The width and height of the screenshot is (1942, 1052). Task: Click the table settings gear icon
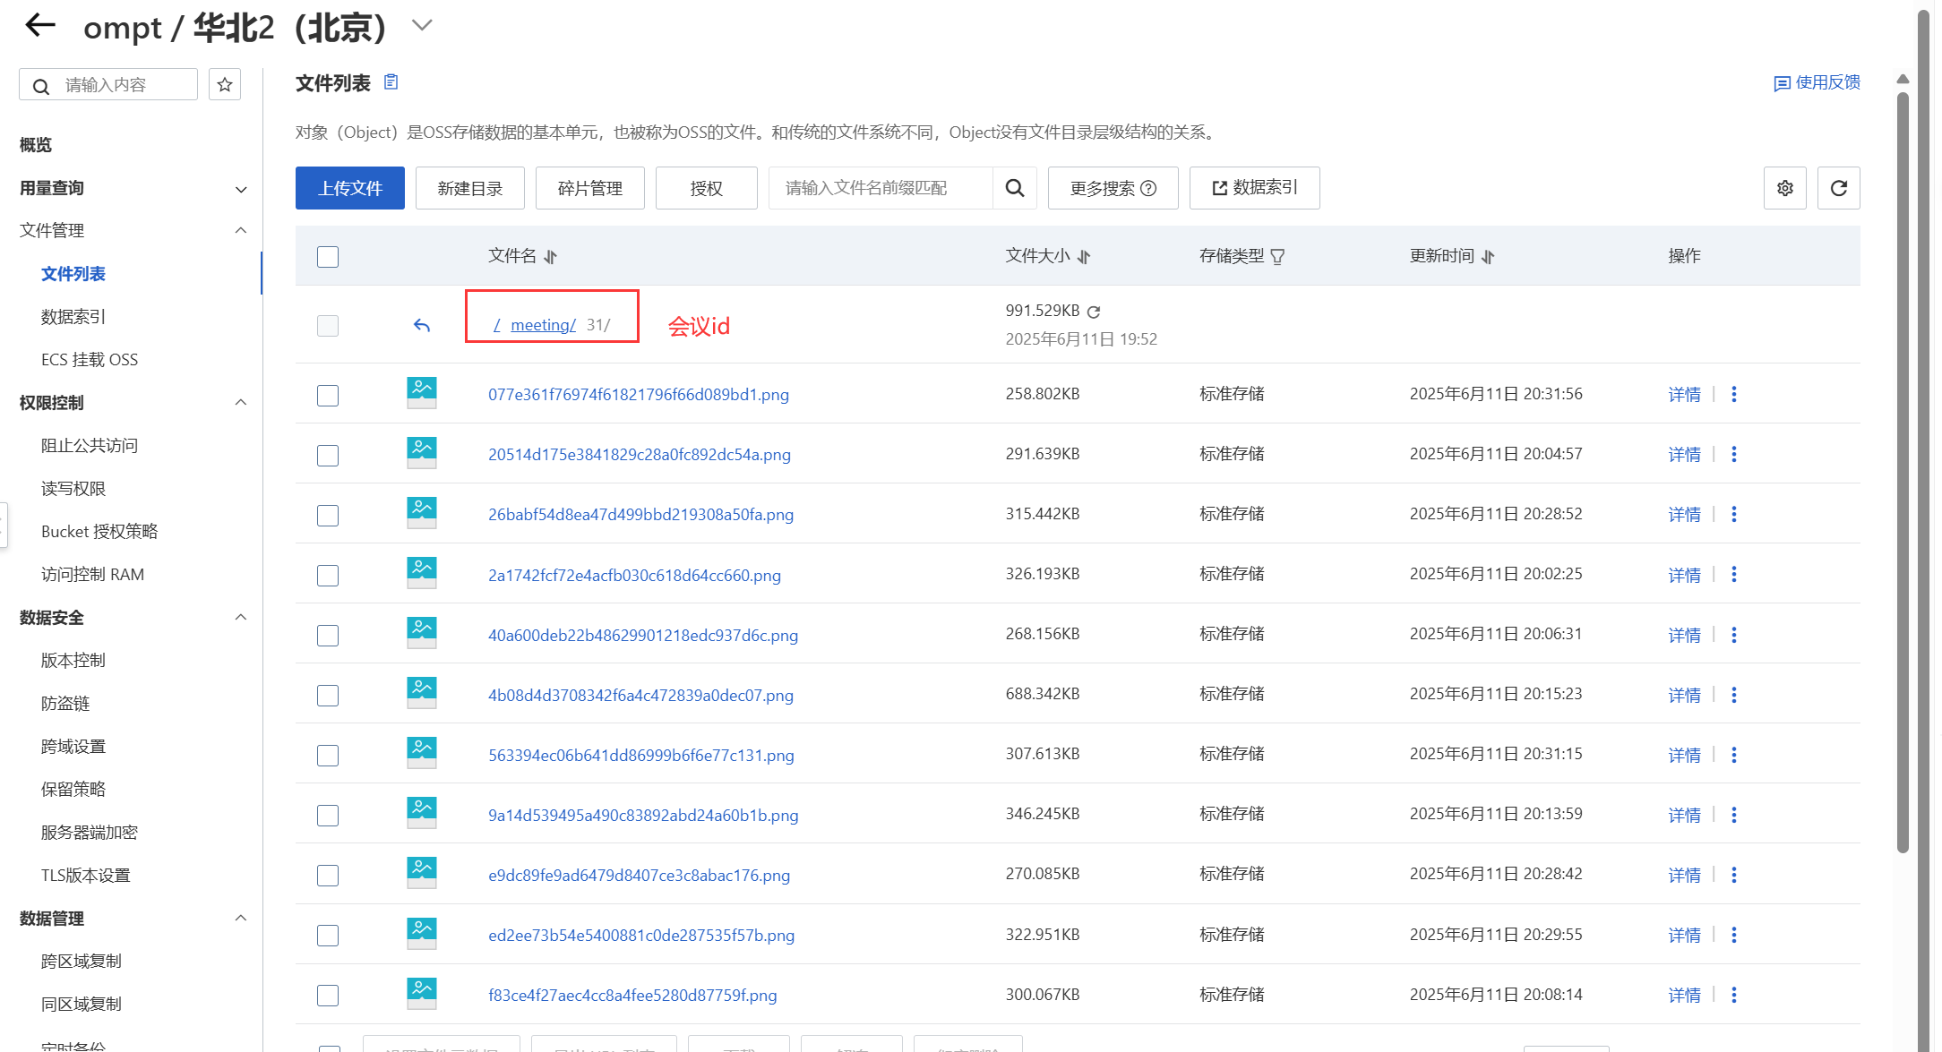click(x=1784, y=188)
